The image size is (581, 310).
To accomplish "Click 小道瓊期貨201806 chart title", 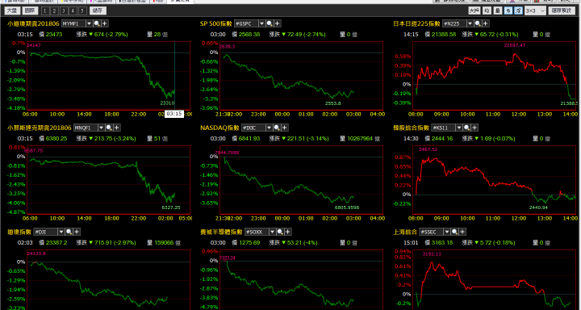I will pos(33,23).
